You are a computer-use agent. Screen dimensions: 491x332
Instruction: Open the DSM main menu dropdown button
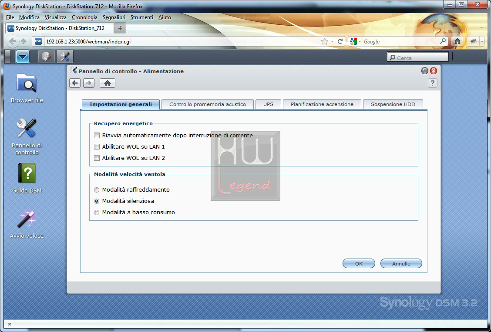point(23,56)
